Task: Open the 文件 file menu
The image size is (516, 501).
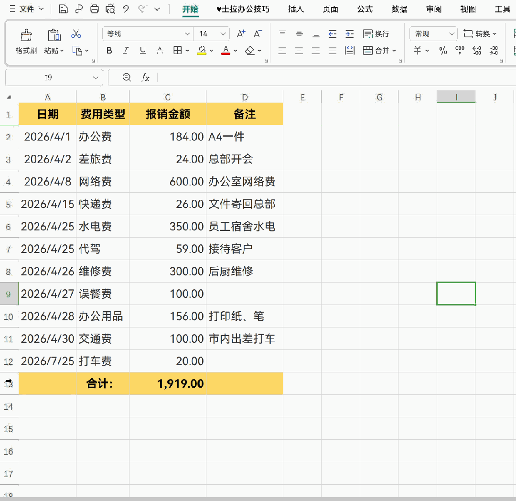Action: point(27,9)
